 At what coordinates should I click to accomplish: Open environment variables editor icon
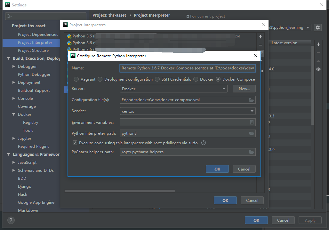coord(252,122)
